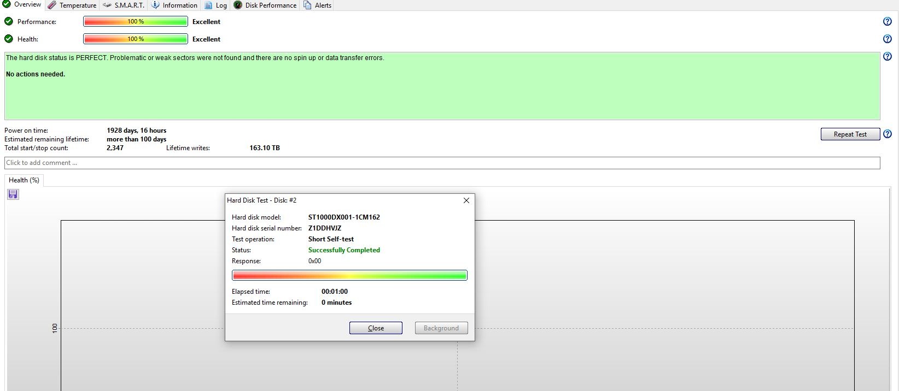This screenshot has height=391, width=899.
Task: Open help for the Health row
Action: point(888,39)
